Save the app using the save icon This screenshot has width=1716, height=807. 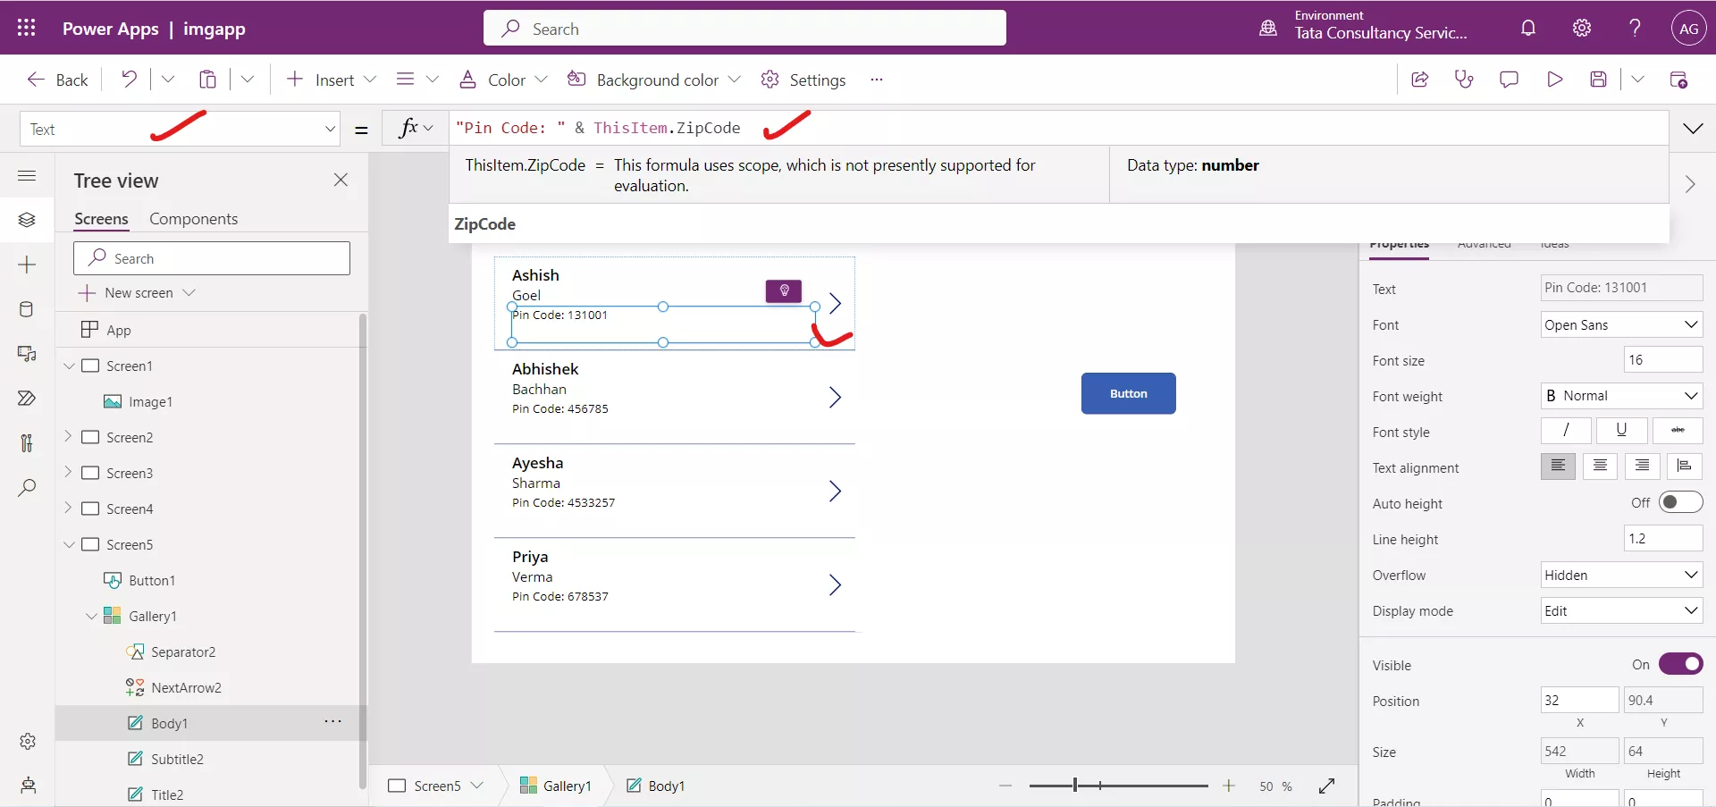[x=1599, y=79]
